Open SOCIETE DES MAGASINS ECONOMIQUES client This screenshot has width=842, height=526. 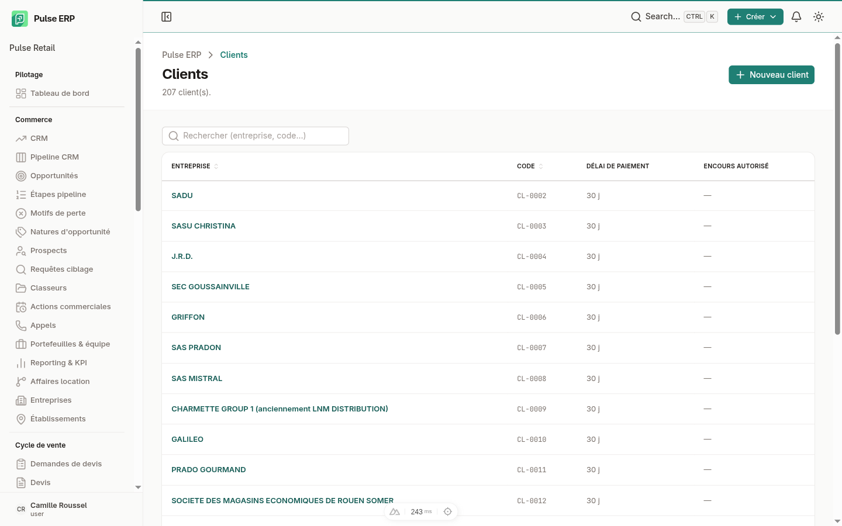[282, 501]
